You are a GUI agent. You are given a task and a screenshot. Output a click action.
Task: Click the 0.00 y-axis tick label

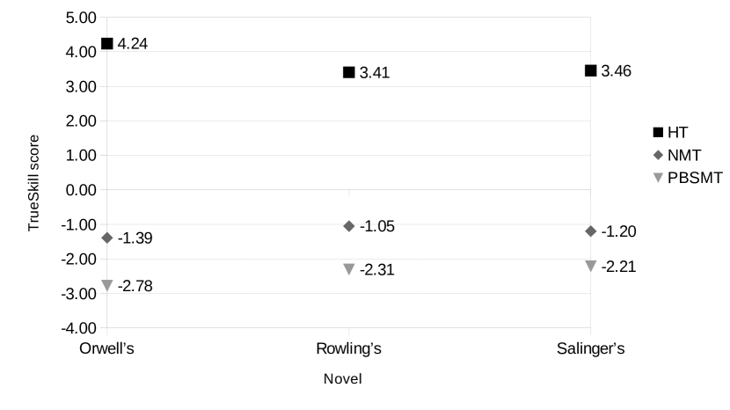point(77,190)
